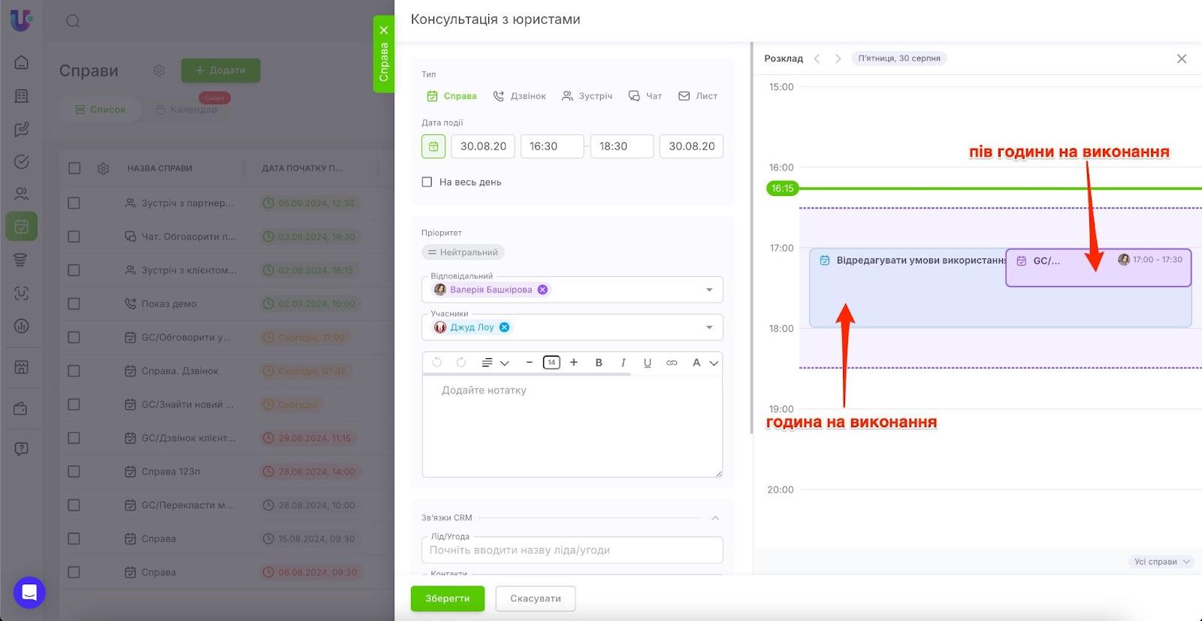The width and height of the screenshot is (1202, 621).
Task: Open the 'Усі справи' filter dropdown
Action: pyautogui.click(x=1161, y=562)
